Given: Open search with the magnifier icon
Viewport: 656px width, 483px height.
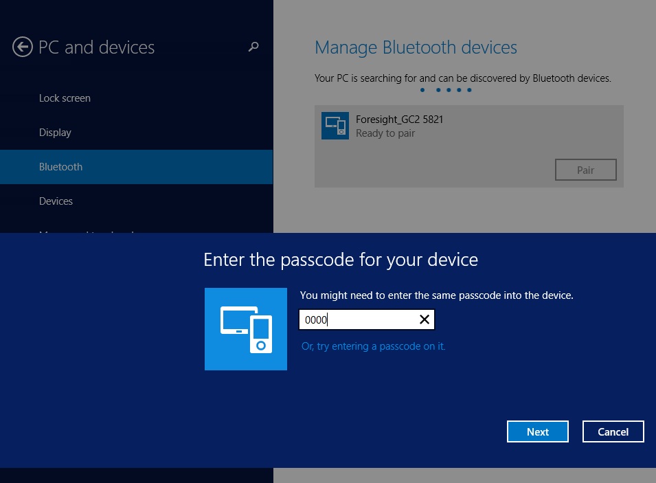Looking at the screenshot, I should point(253,47).
